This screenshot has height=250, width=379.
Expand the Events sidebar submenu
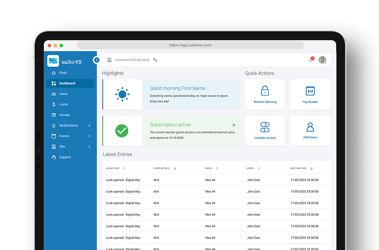(89, 136)
